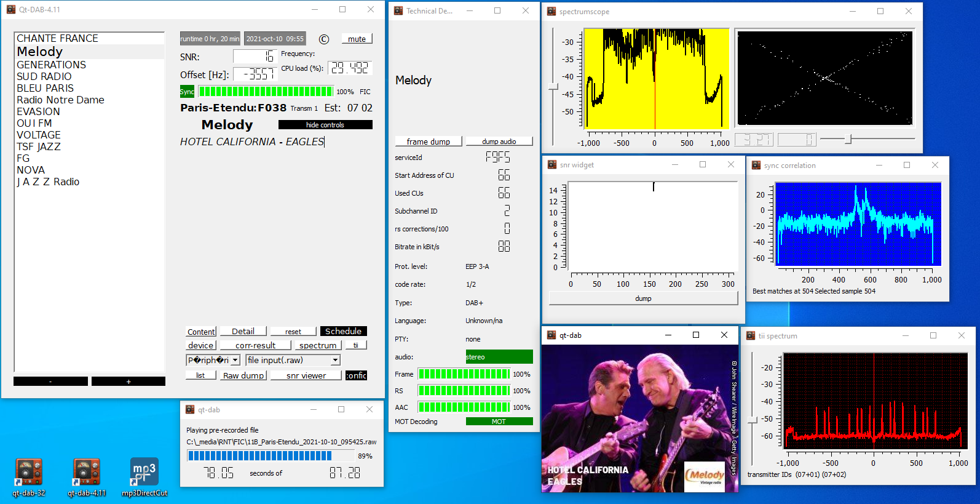Click the yellow spectrum plot in spectrumscope
The height and width of the screenshot is (504, 980).
coord(656,78)
